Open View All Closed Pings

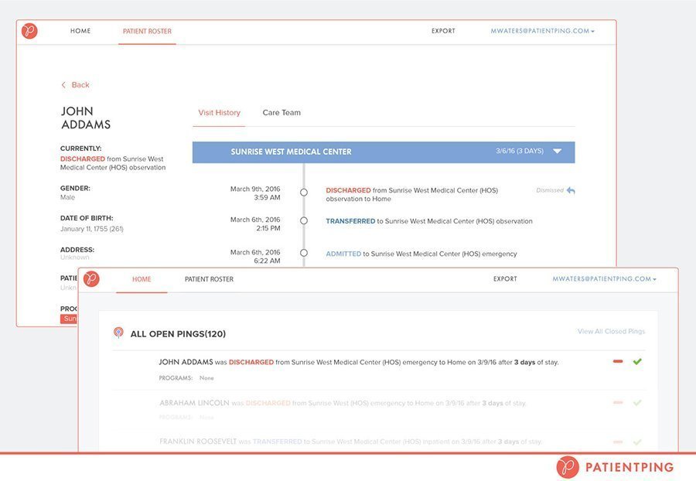611,329
